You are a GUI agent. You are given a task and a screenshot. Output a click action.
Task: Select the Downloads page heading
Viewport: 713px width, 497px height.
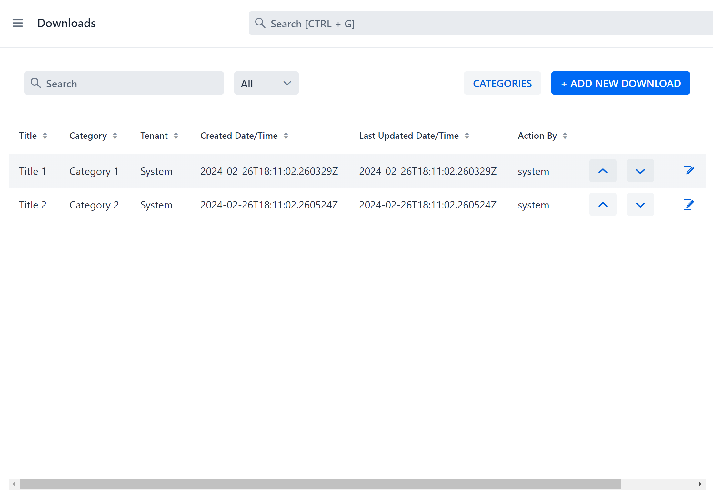pos(66,23)
